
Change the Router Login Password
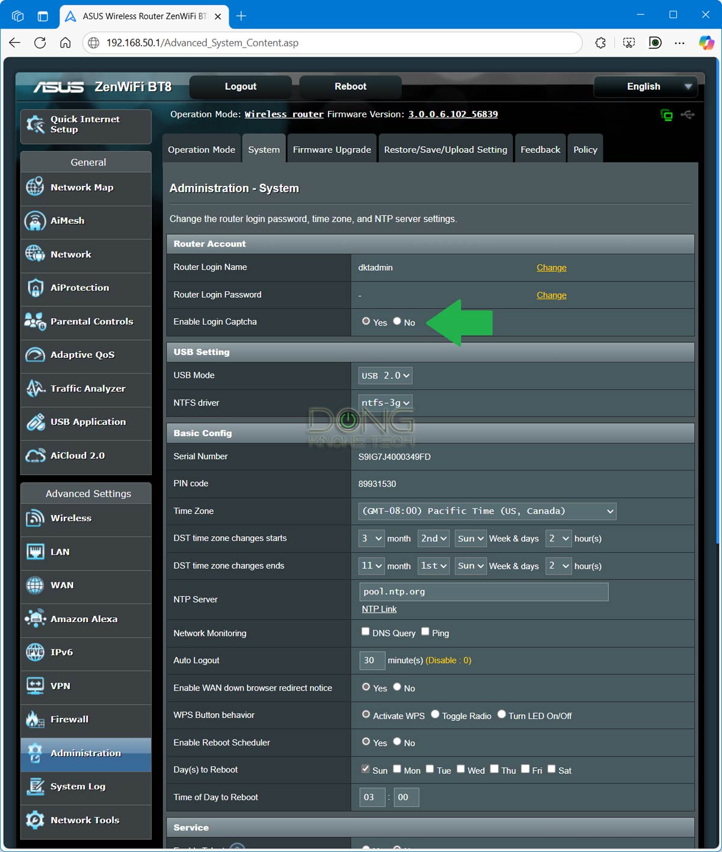coord(551,295)
